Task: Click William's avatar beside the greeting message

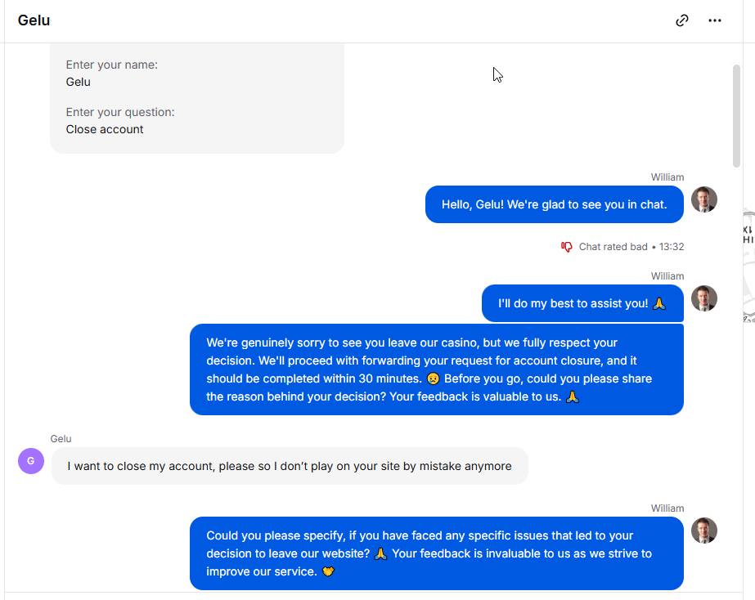Action: [x=704, y=199]
